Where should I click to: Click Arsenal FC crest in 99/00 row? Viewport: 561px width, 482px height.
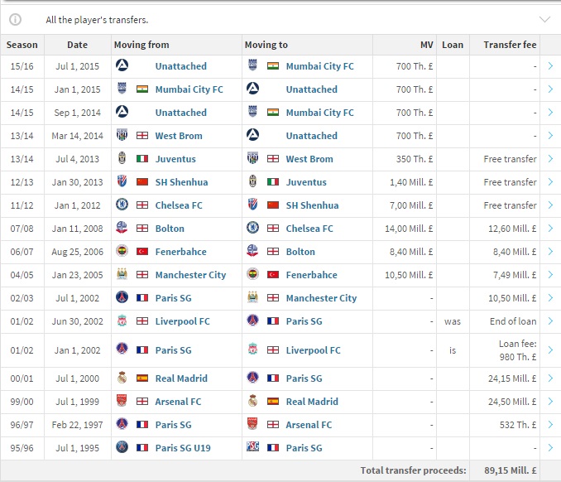(122, 402)
